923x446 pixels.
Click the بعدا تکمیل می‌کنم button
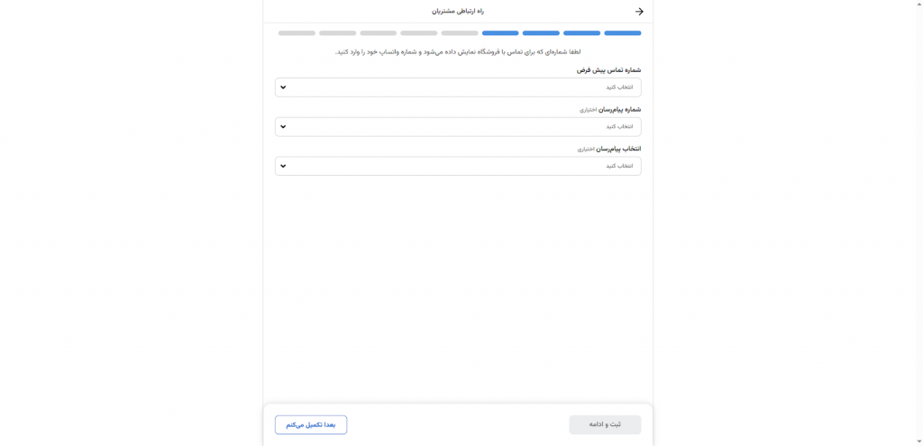click(x=311, y=424)
